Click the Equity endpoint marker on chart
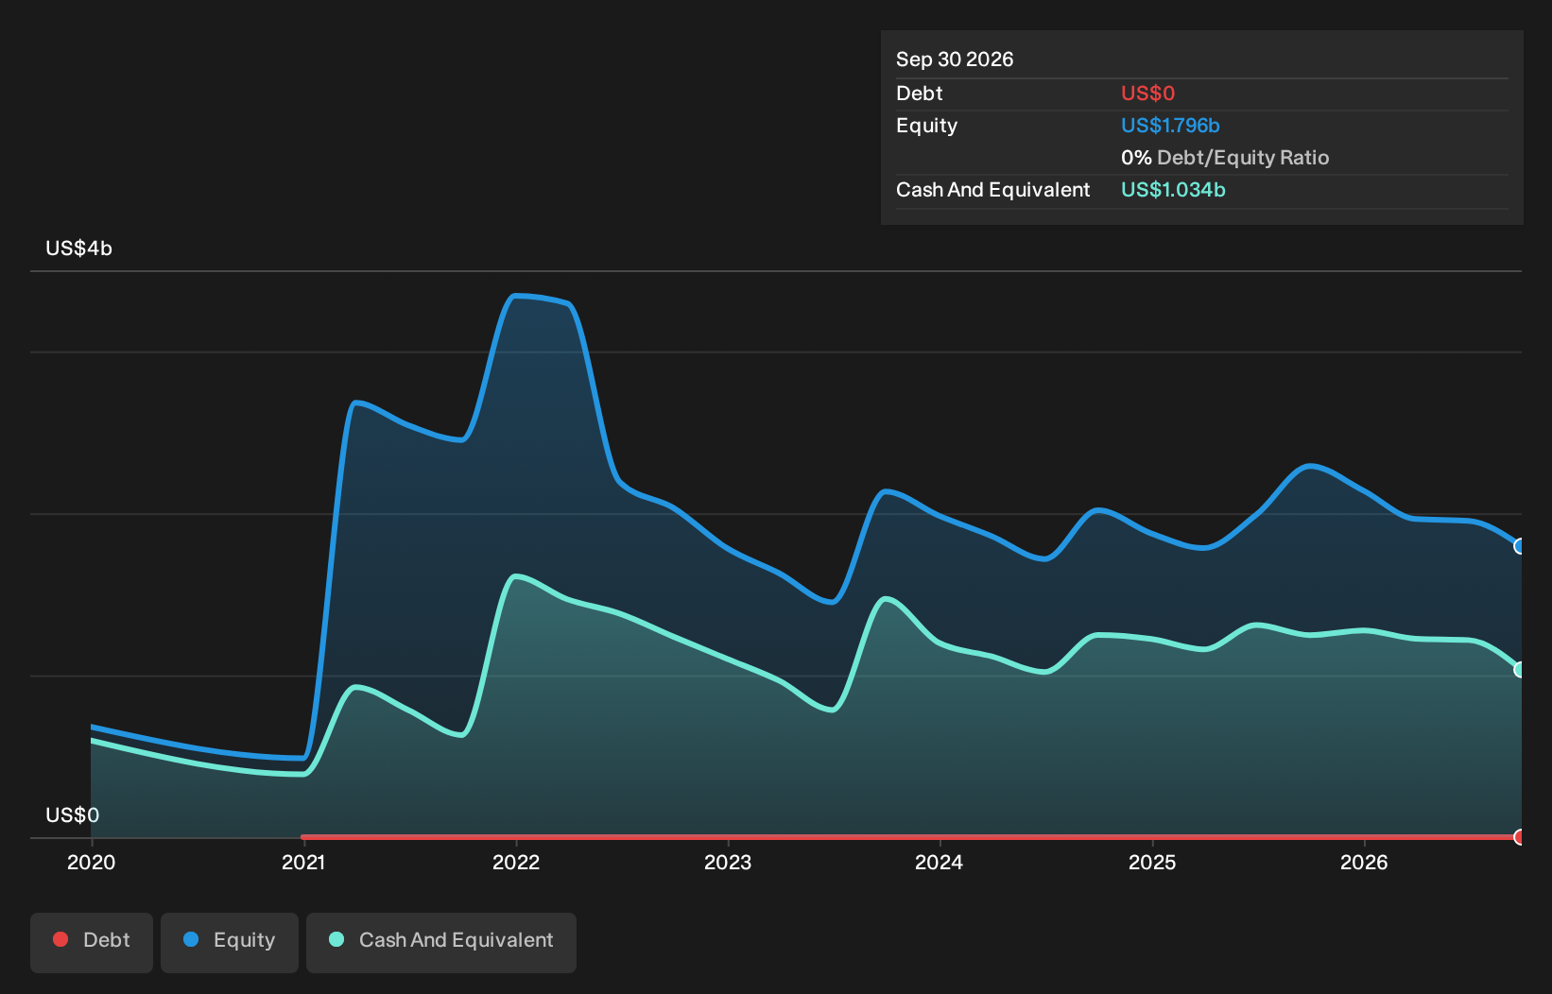The image size is (1552, 994). (x=1520, y=546)
